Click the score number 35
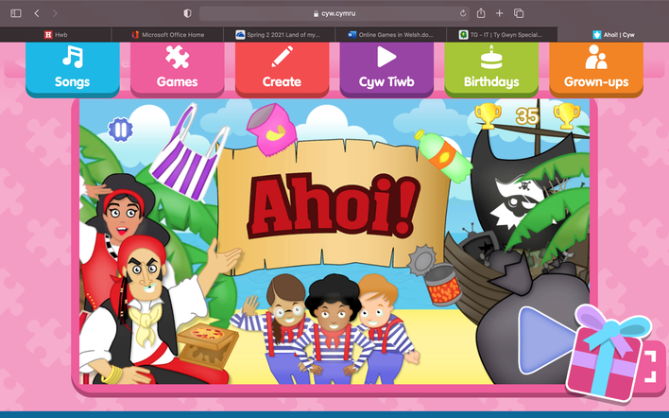 tap(527, 115)
